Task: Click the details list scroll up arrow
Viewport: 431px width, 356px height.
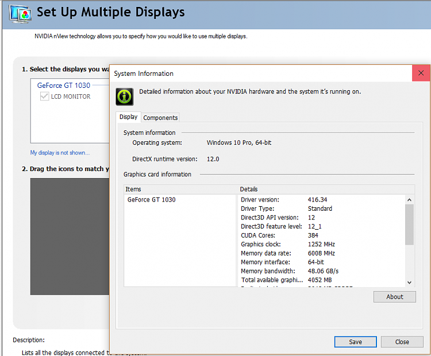Action: pos(409,200)
